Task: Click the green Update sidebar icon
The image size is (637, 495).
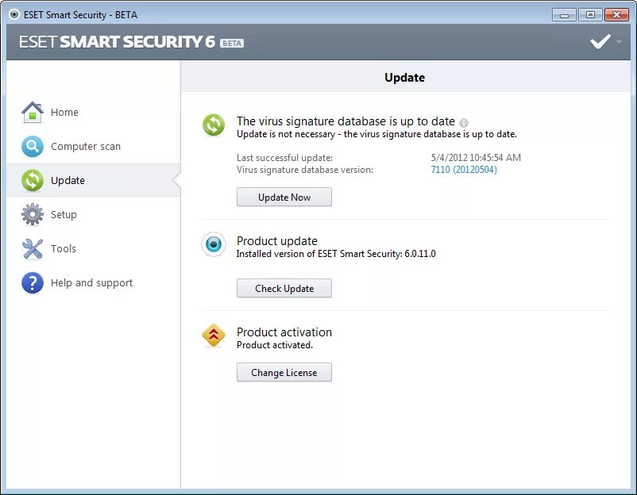Action: [33, 181]
